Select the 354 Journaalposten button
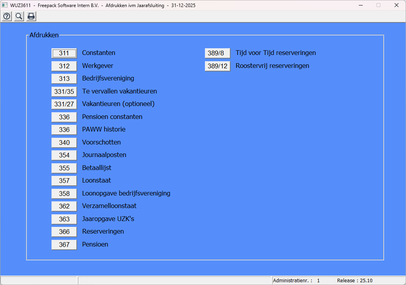 (x=64, y=155)
